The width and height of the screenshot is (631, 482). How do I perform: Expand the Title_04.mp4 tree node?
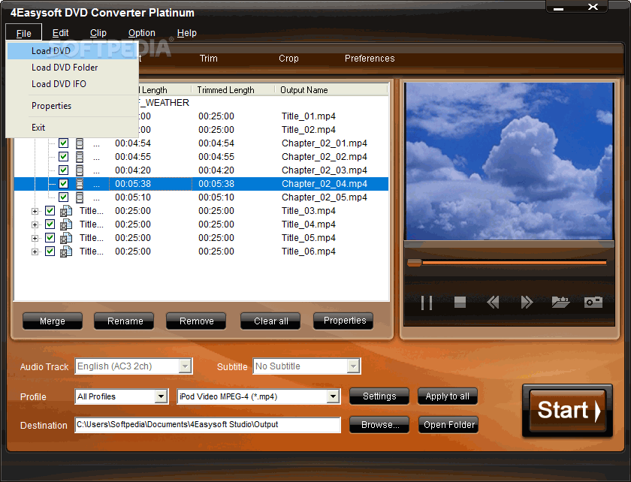35,225
